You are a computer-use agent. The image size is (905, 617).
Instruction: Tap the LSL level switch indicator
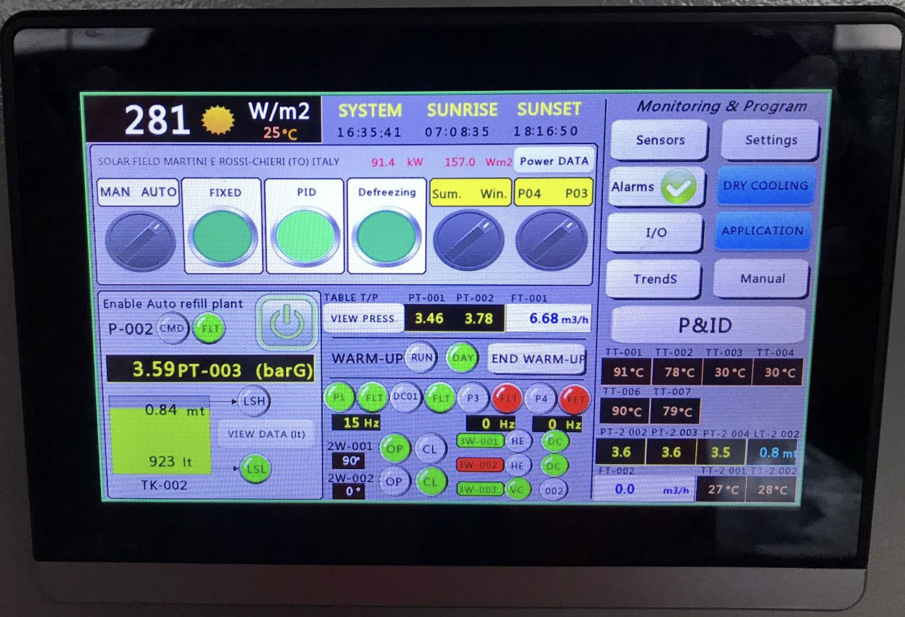[x=255, y=468]
